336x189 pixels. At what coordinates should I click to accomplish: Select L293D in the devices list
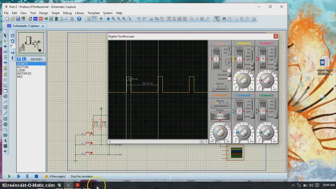(21, 70)
